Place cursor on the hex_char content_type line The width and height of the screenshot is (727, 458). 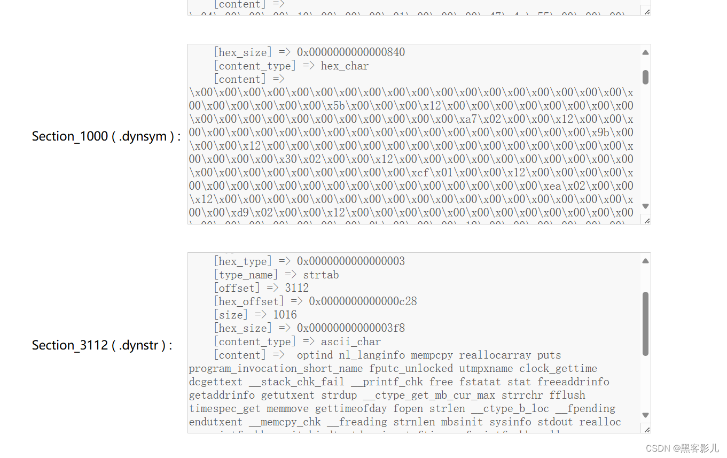[291, 66]
